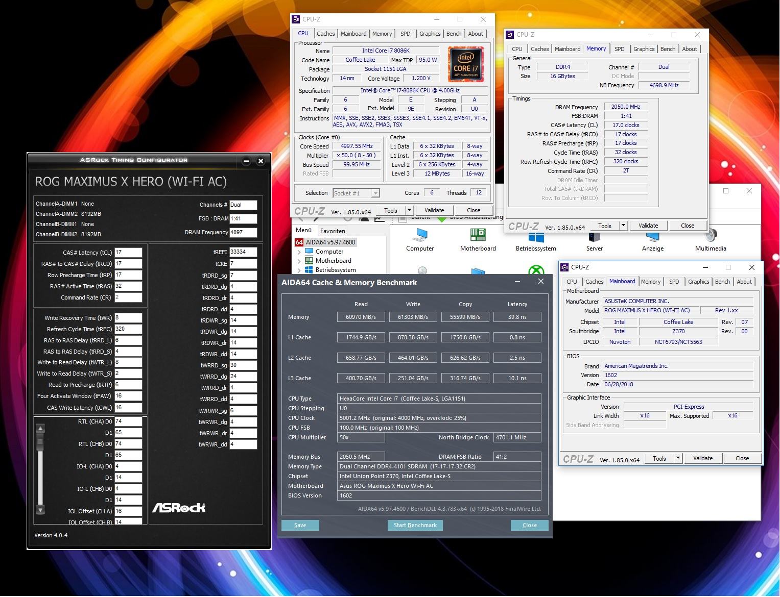Click Memory Read result 60970 MB/s
This screenshot has width=780, height=597.
(361, 317)
